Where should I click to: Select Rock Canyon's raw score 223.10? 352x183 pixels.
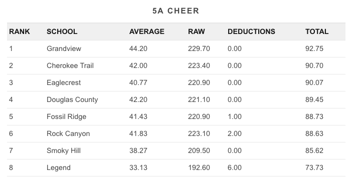tap(199, 133)
